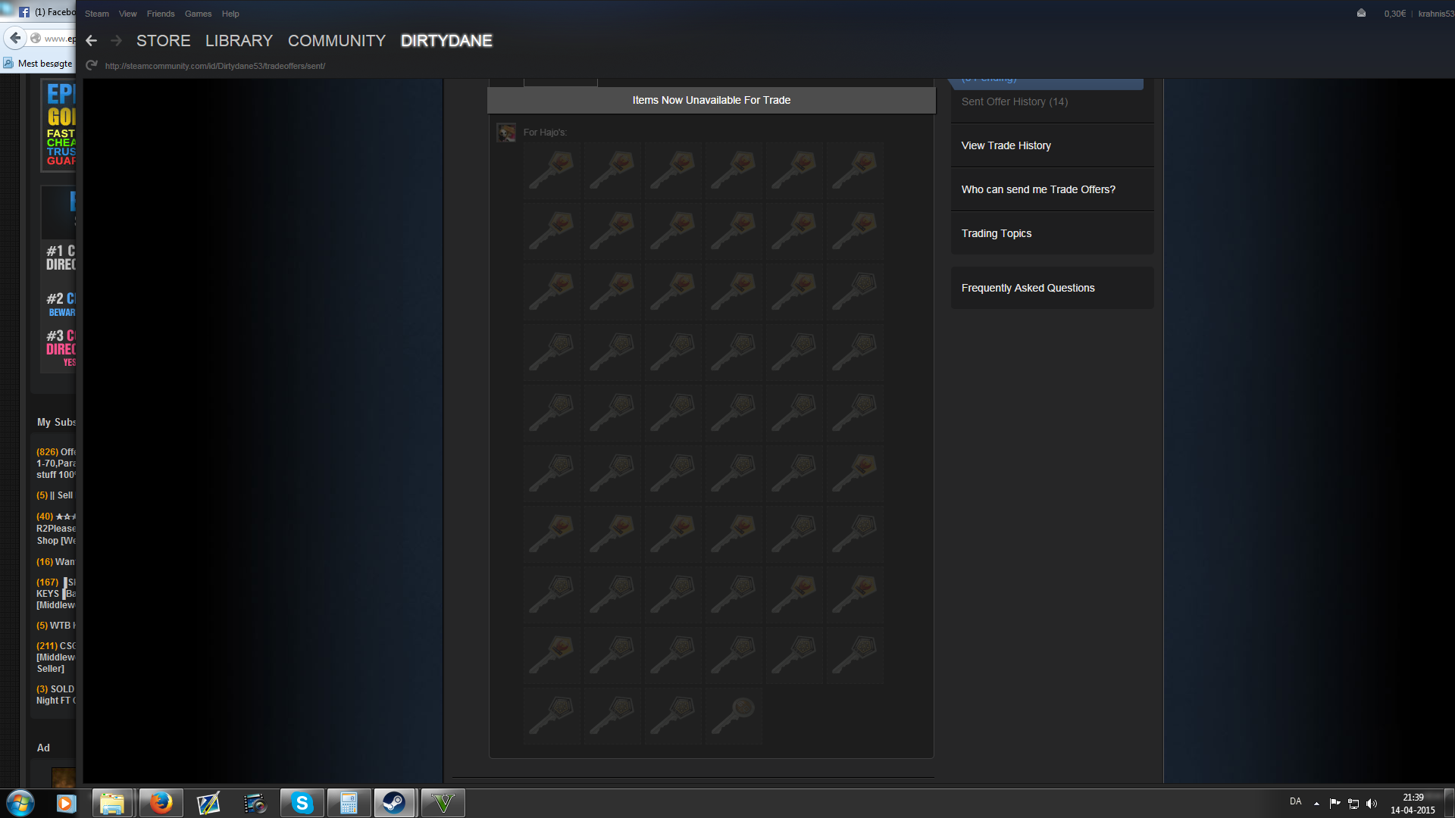Open the COMMUNITY tab

pos(336,41)
